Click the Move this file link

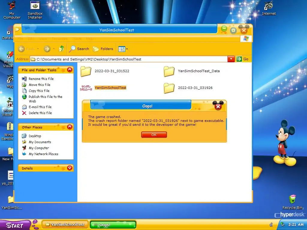[40, 85]
